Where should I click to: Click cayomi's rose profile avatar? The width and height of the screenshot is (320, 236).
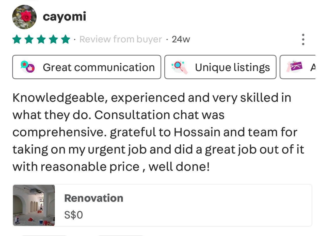point(24,17)
